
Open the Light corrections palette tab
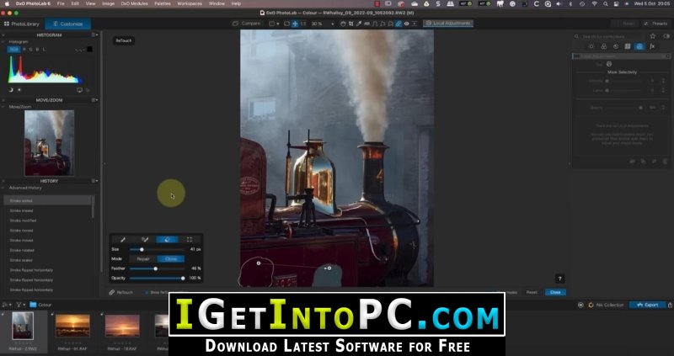tap(591, 46)
